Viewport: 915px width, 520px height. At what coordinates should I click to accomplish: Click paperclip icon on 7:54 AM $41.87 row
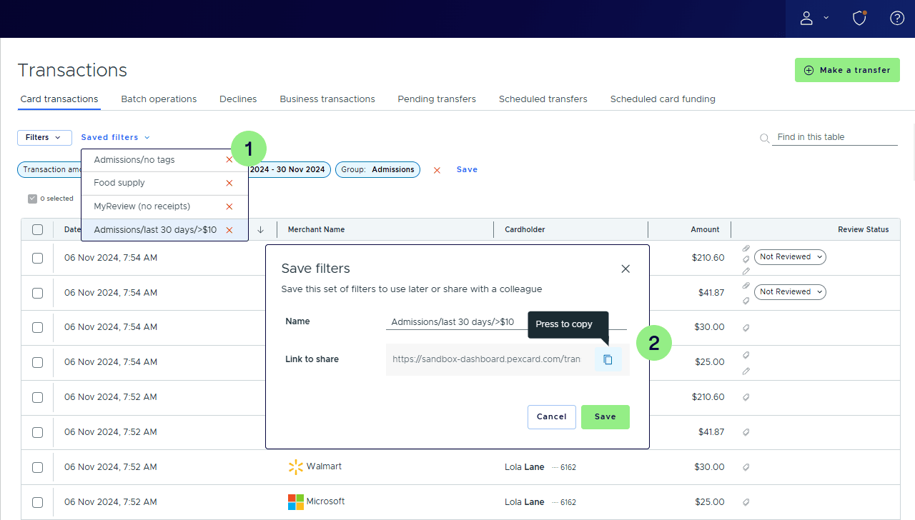click(746, 286)
